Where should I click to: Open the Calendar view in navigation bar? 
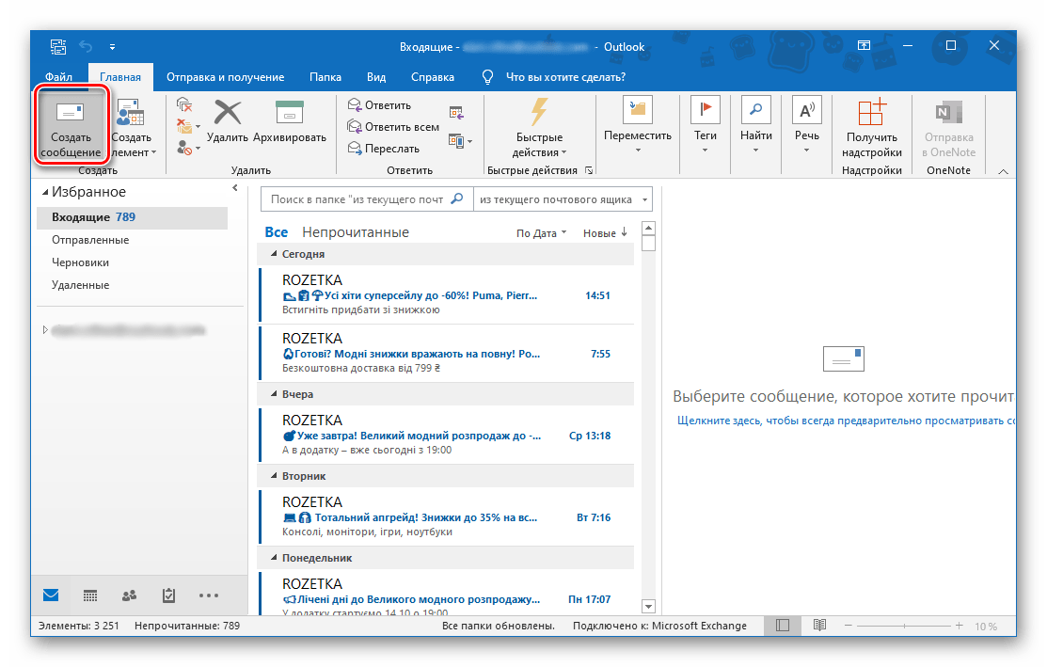[90, 596]
